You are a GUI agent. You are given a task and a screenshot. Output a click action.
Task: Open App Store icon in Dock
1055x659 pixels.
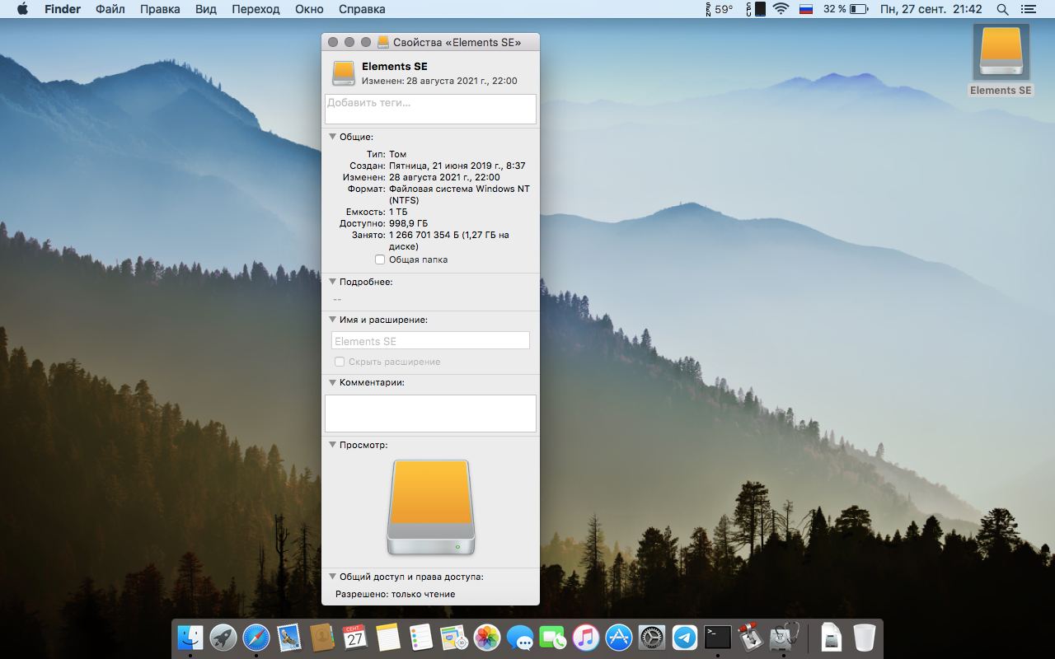[x=619, y=638]
